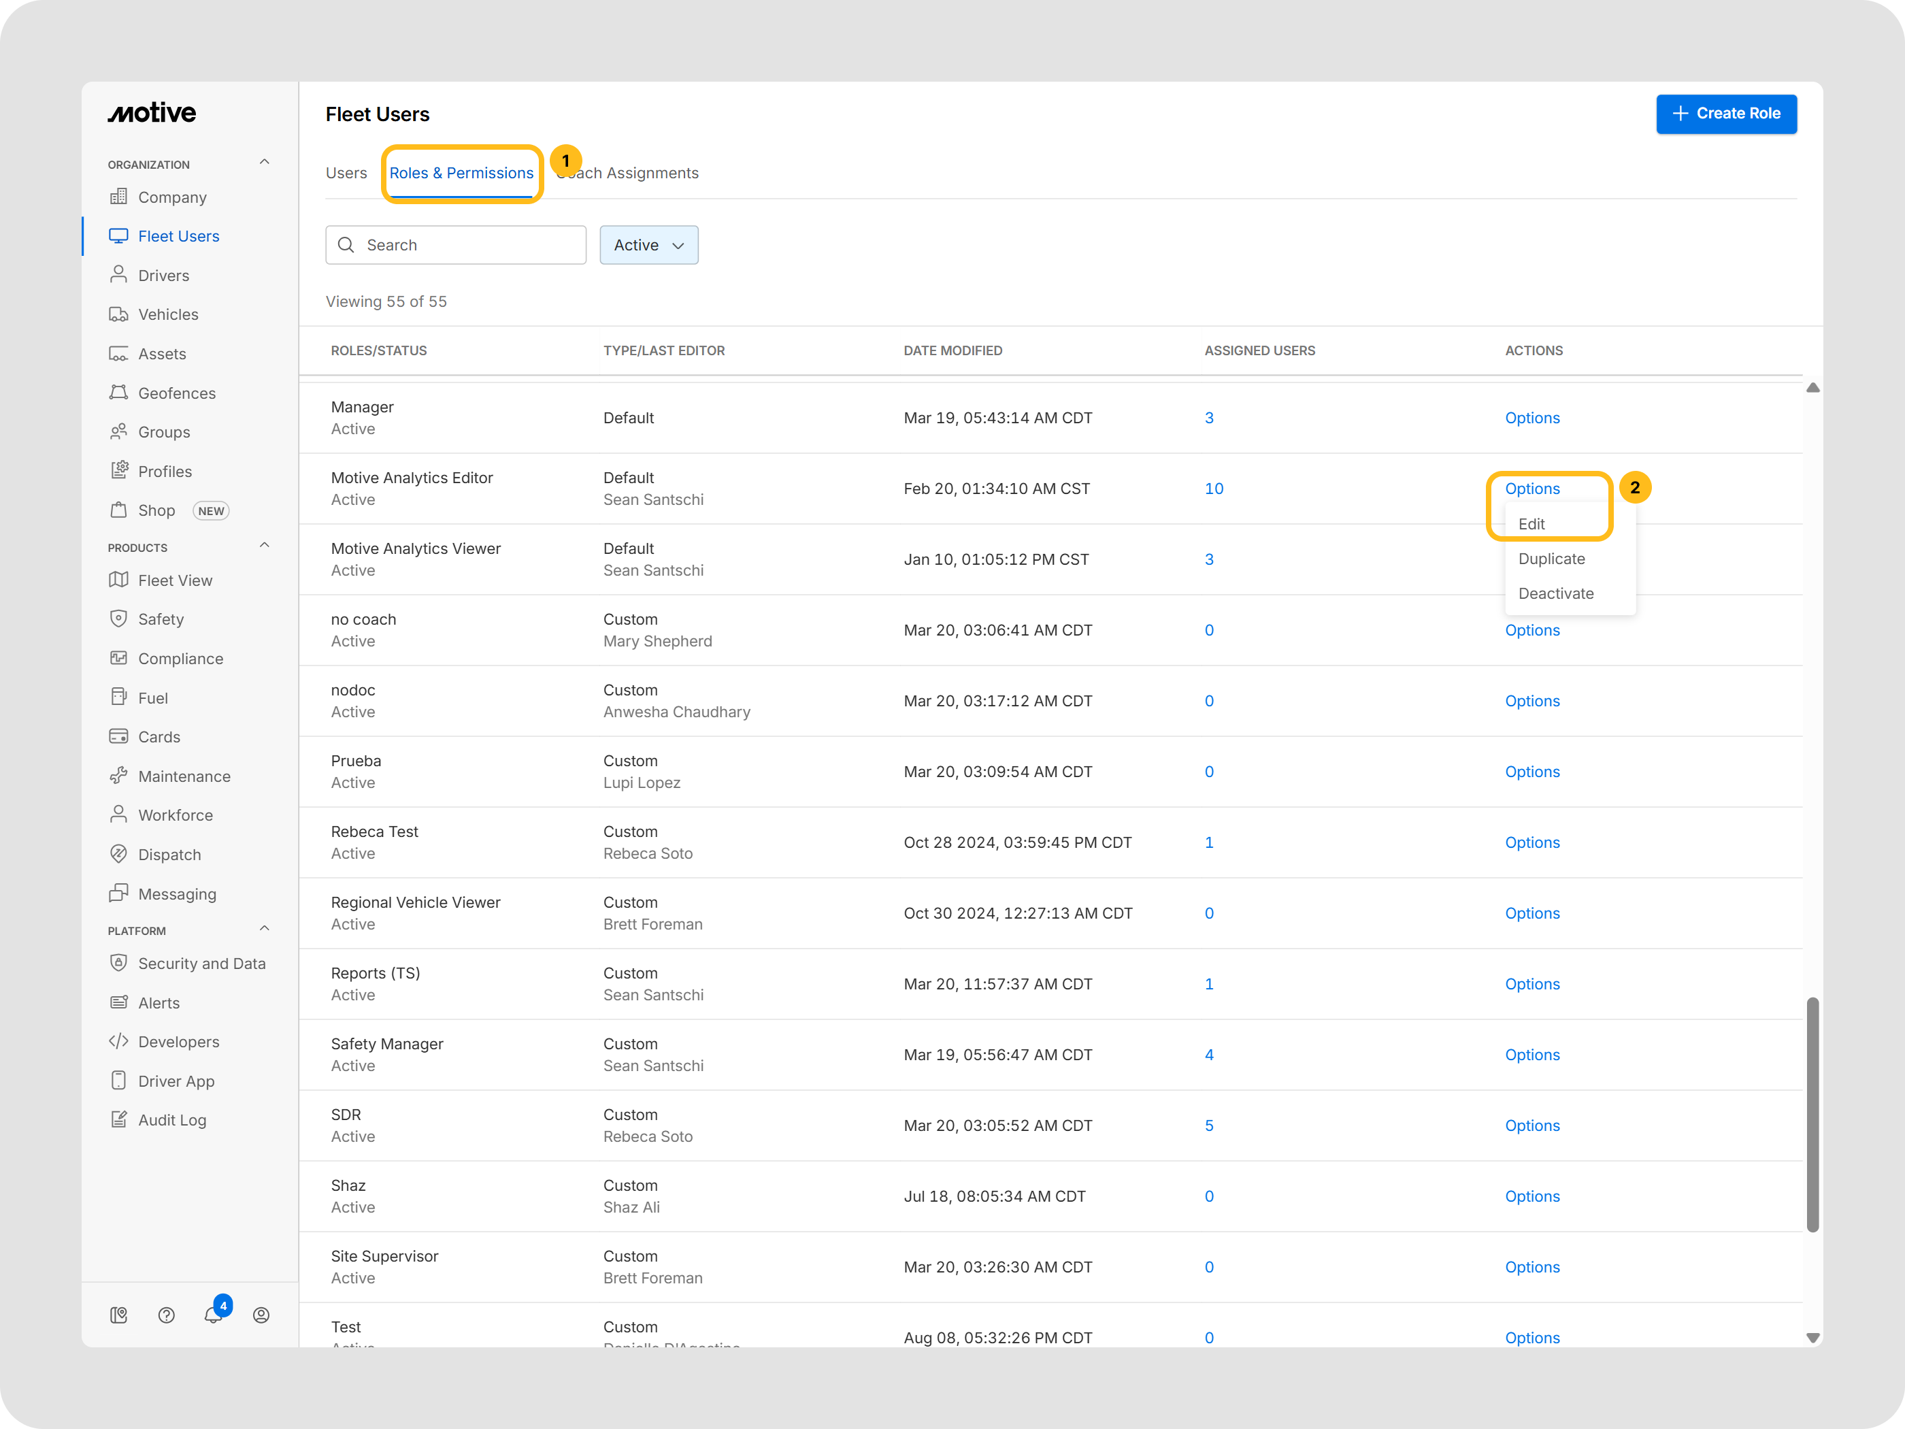This screenshot has height=1429, width=1905.
Task: Go to Geofences in the sidebar
Action: pyautogui.click(x=176, y=393)
